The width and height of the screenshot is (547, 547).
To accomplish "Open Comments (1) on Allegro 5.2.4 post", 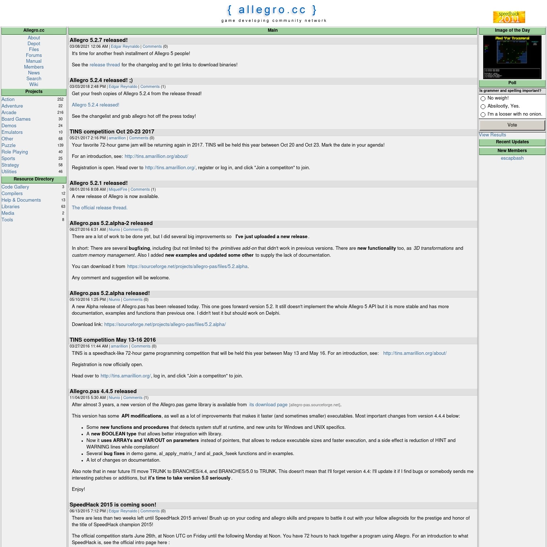I will [150, 87].
